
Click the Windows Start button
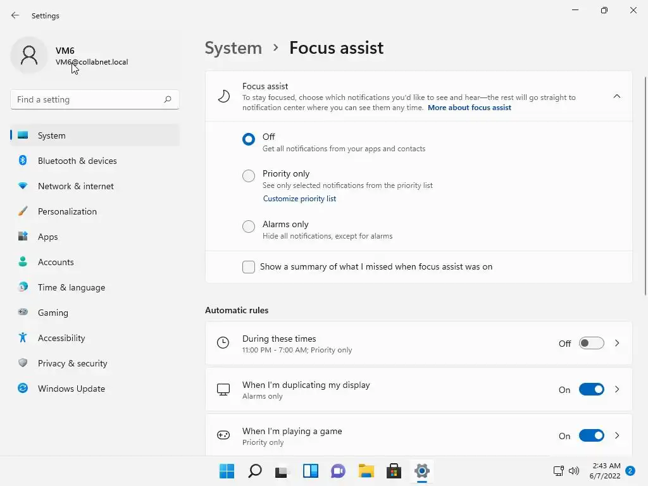tap(227, 471)
